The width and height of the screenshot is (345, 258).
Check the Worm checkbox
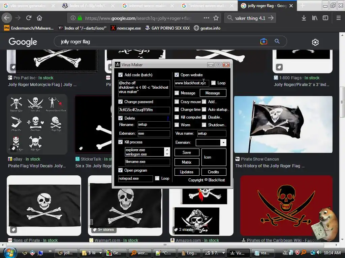(x=177, y=125)
